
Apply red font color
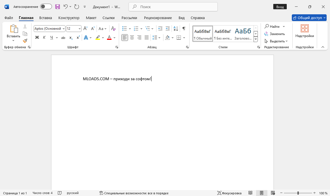coord(109,38)
